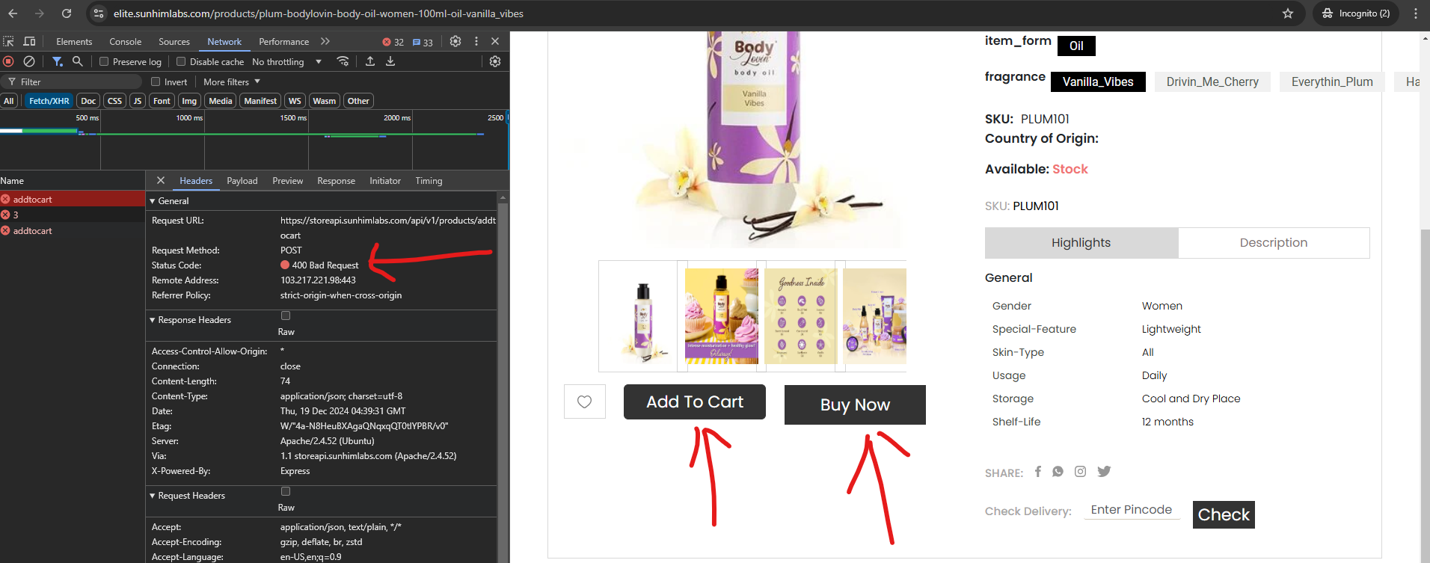Open Network panel settings gear
This screenshot has height=563, width=1430.
click(x=495, y=61)
